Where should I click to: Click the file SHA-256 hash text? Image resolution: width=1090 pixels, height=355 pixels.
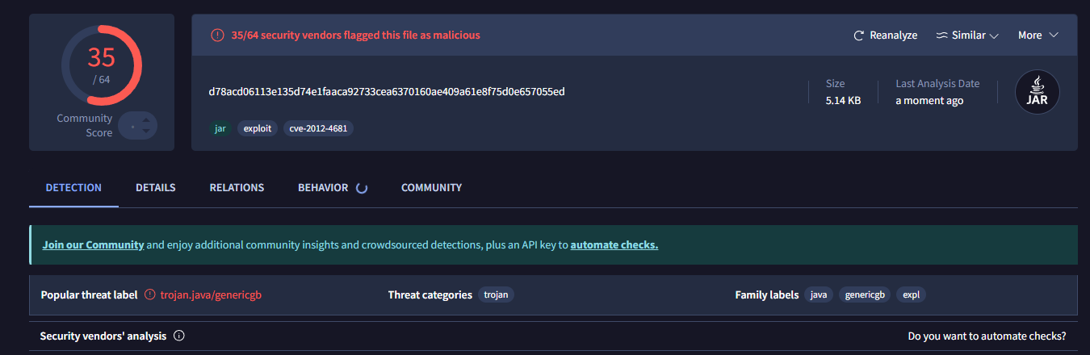386,91
